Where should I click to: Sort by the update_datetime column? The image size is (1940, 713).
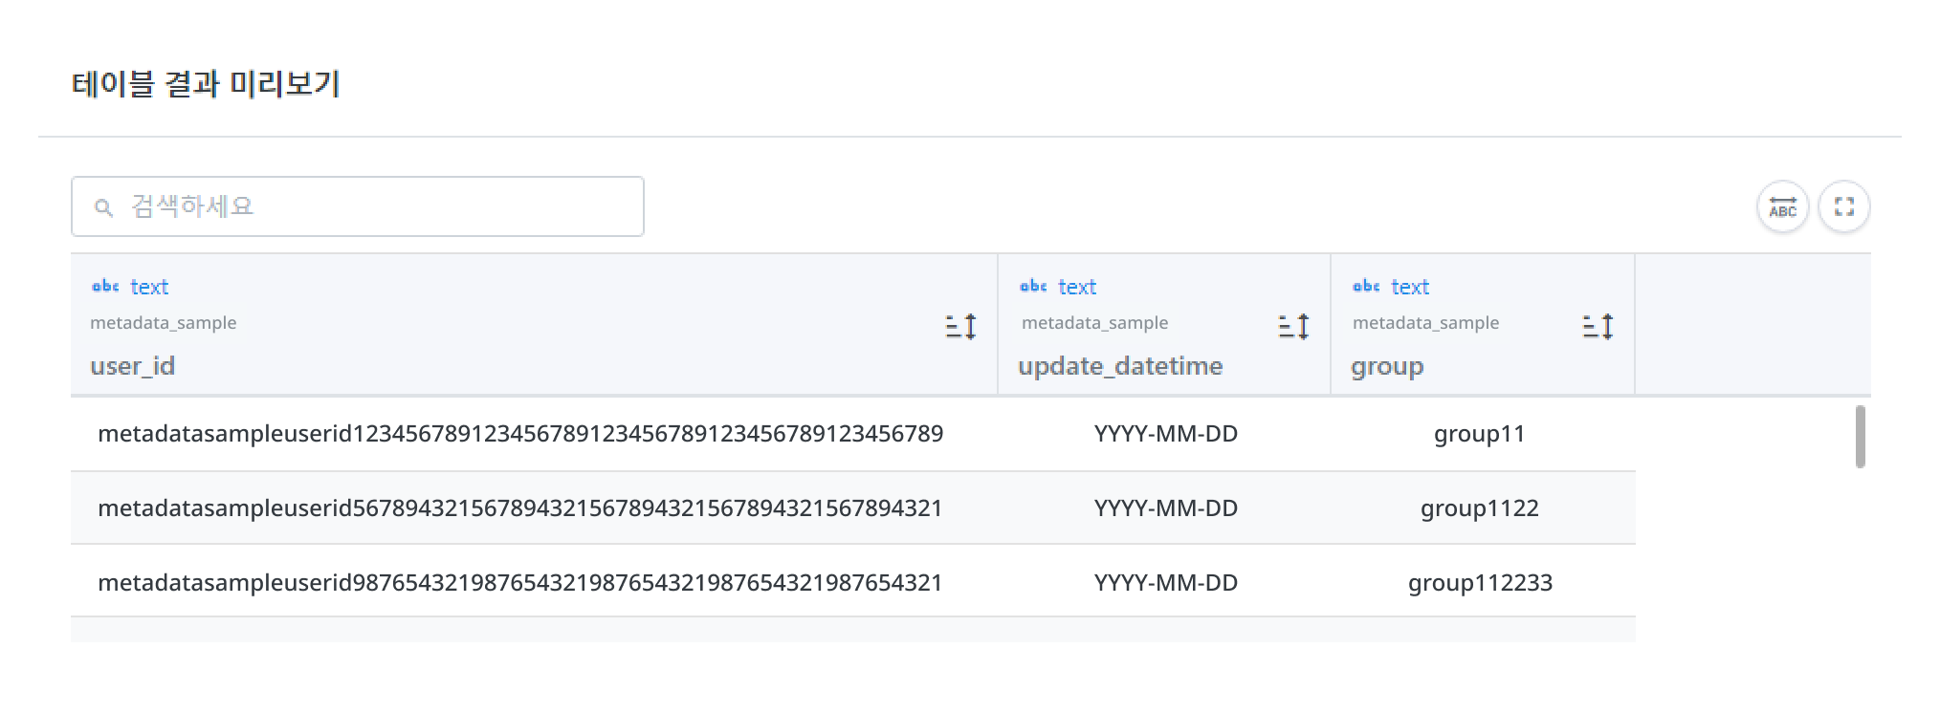coord(1293,327)
